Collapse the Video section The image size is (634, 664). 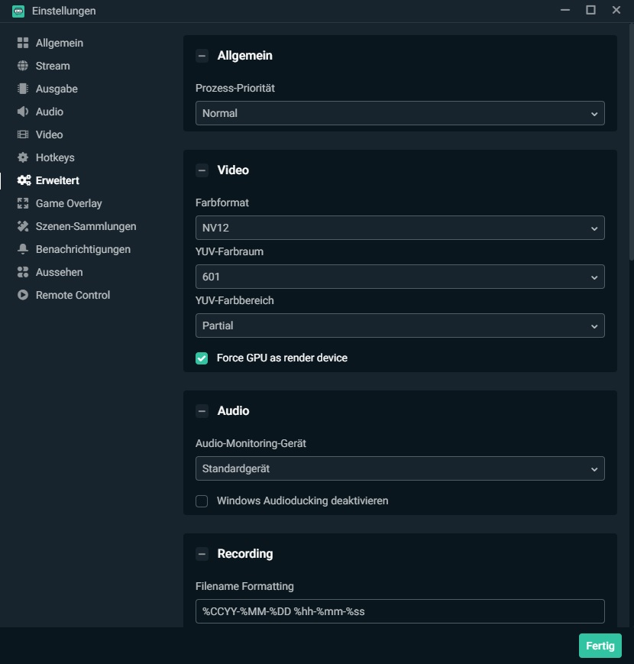pyautogui.click(x=202, y=170)
